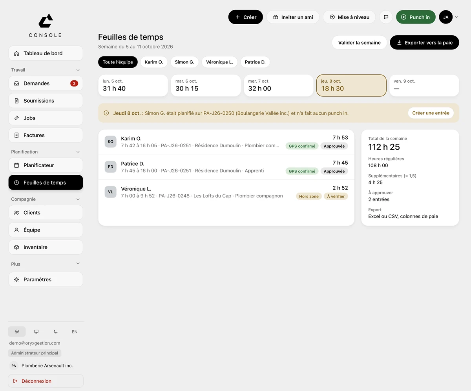This screenshot has height=391, width=471.
Task: Select the system theme monitor icon
Action: [36, 331]
